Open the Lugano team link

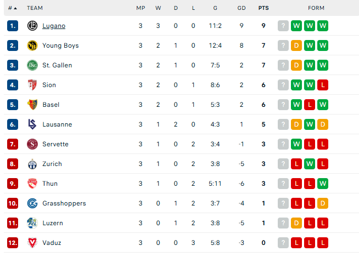coord(54,26)
